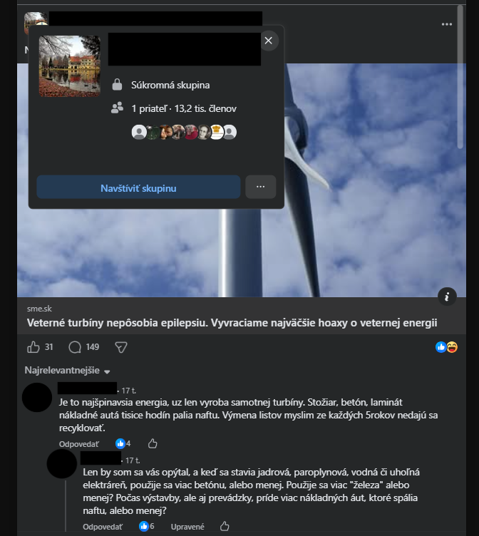Click Odpovedať under the reply comment
479x536 pixels.
click(103, 527)
